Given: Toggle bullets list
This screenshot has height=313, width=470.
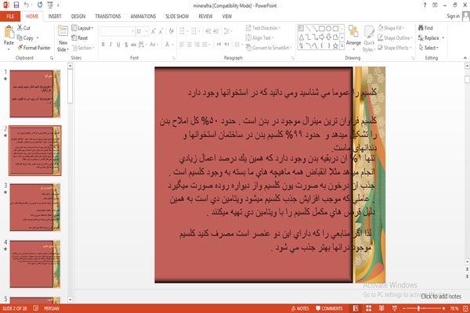Looking at the screenshot, I should point(183,31).
